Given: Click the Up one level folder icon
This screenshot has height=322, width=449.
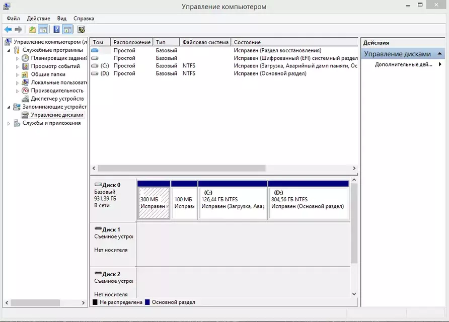Looking at the screenshot, I should pos(32,29).
